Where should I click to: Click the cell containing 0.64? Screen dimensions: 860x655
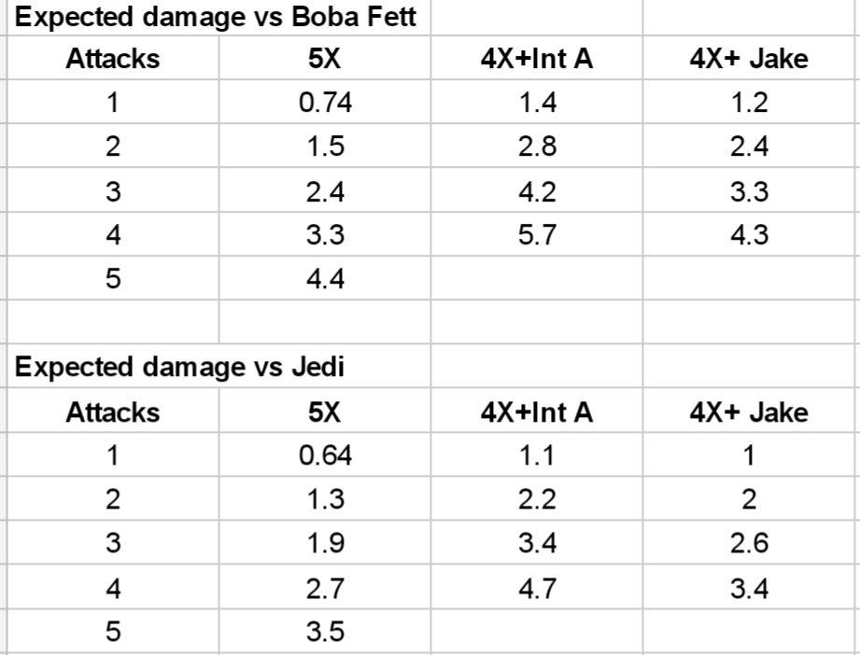click(x=325, y=456)
